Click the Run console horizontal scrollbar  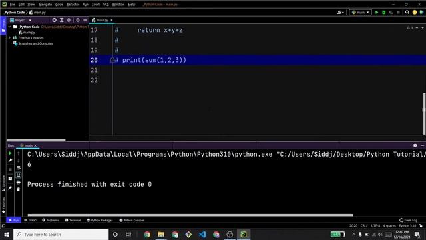click(190, 215)
